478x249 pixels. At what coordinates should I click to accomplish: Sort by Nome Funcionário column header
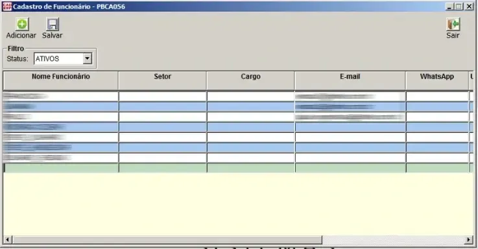point(61,81)
